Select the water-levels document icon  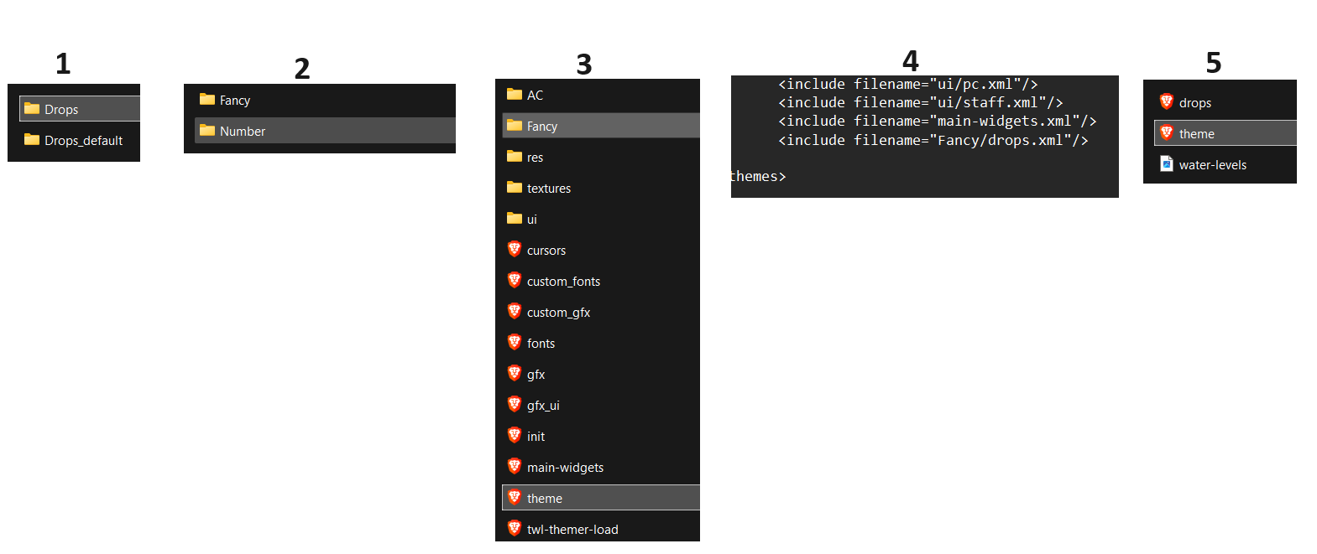pos(1167,163)
